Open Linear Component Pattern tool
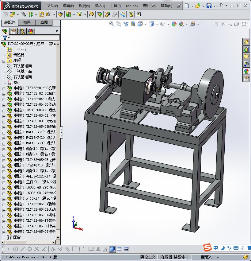The image size is (251, 261). pyautogui.click(x=31, y=14)
